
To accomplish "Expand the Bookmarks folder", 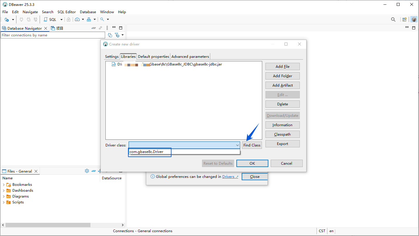I will (x=4, y=185).
